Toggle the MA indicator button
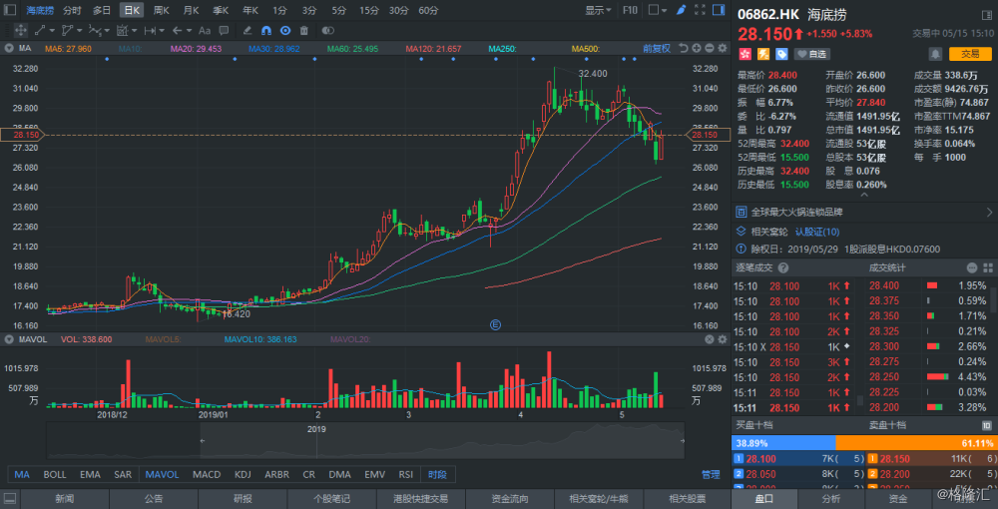Viewport: 998px width, 509px height. pos(22,475)
